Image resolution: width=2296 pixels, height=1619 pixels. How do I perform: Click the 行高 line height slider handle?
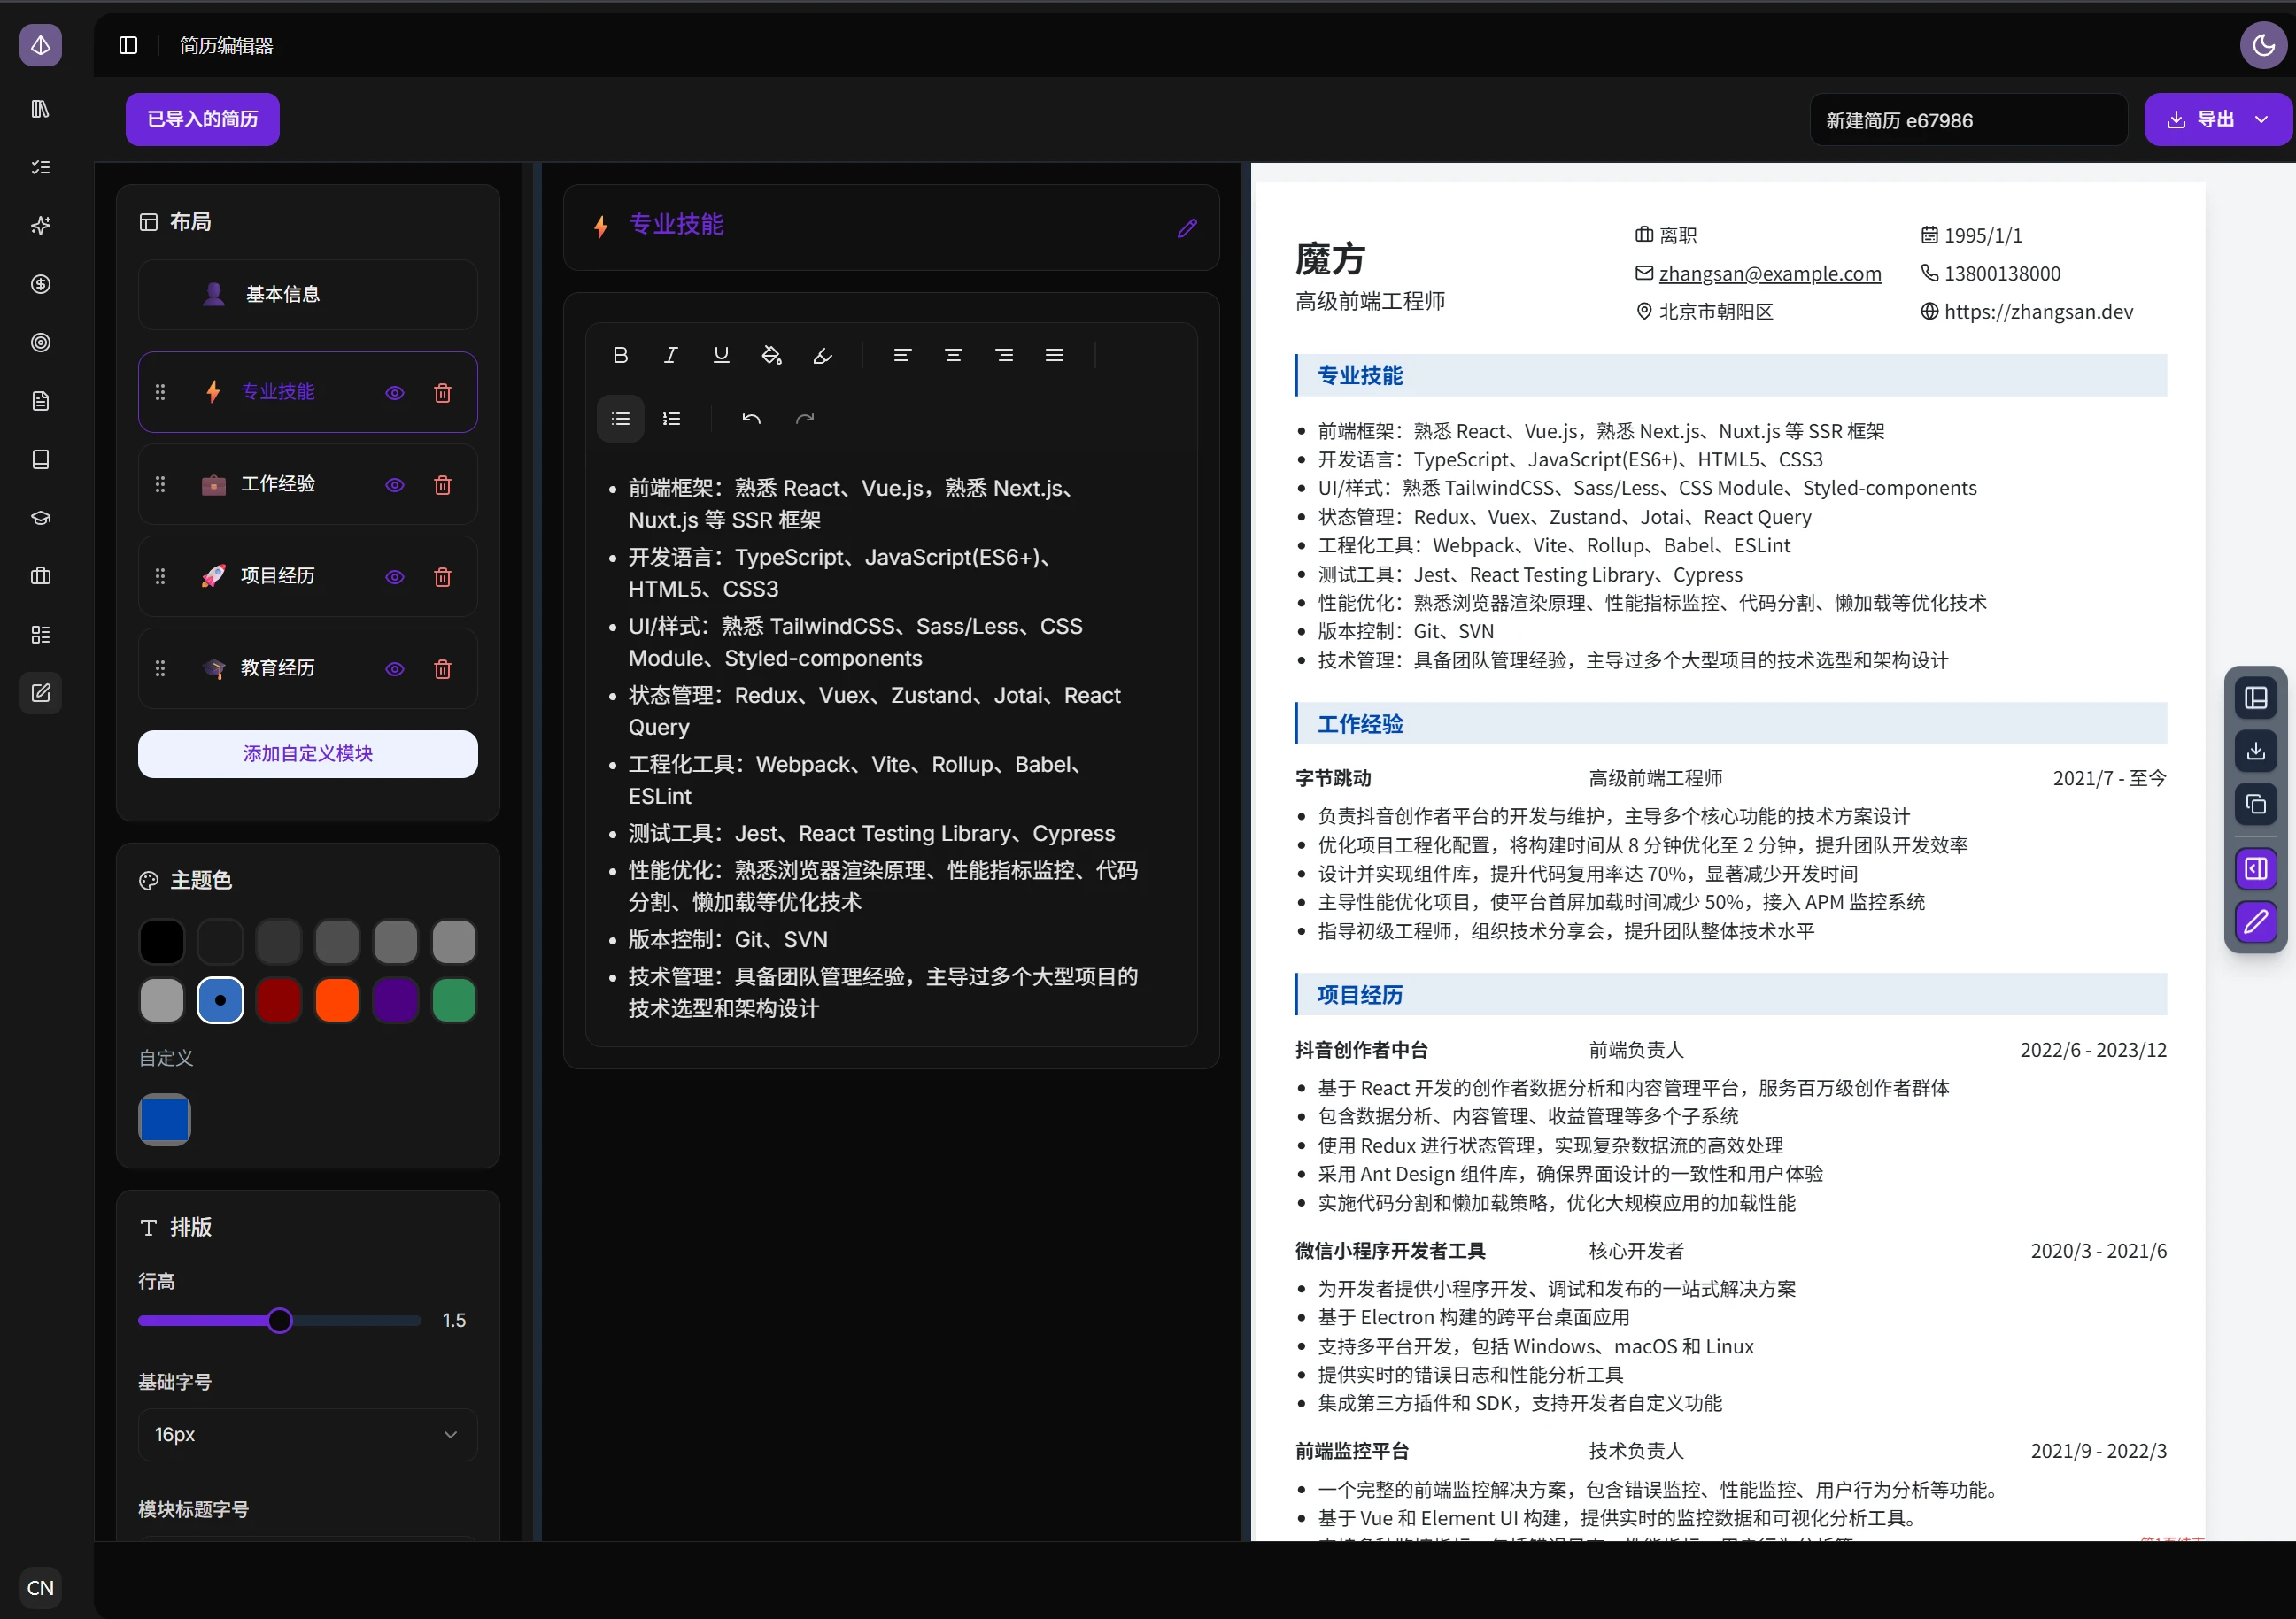tap(280, 1320)
